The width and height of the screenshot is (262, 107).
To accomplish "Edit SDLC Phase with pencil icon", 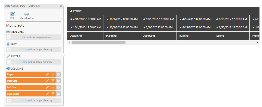I will (47, 94).
